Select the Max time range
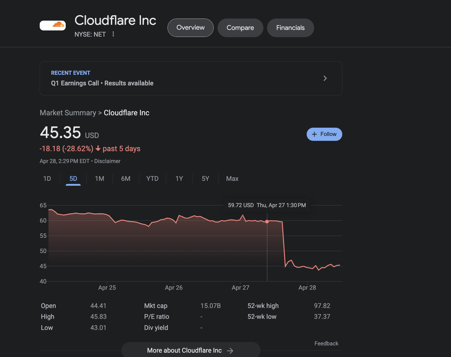 232,178
